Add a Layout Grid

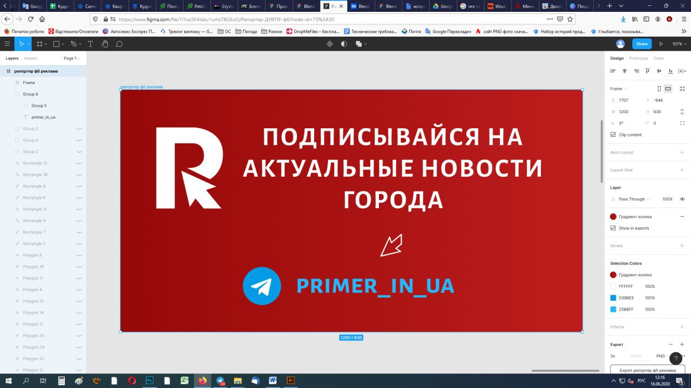(x=682, y=170)
